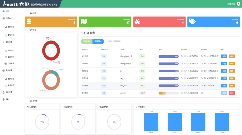Expand the 系统设置 menu chevron
This screenshot has height=135, width=242.
20,92
